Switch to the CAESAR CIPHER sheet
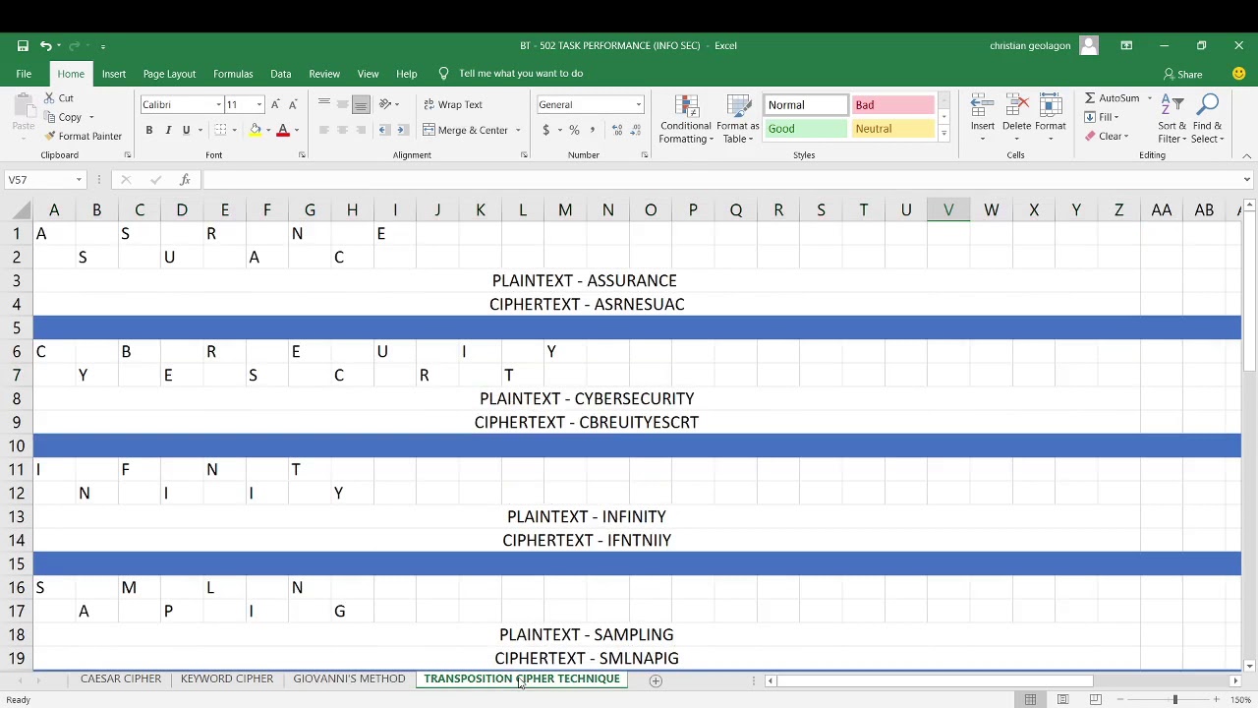This screenshot has height=708, width=1258. pos(121,678)
